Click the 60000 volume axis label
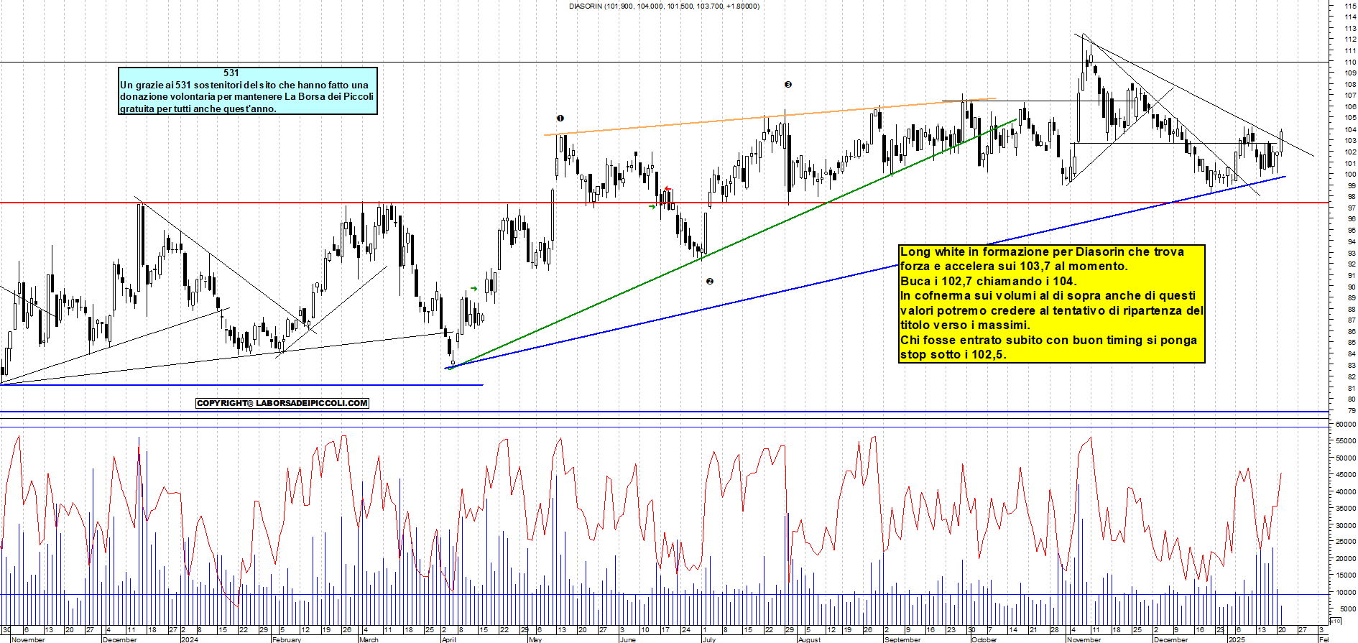 point(1346,424)
